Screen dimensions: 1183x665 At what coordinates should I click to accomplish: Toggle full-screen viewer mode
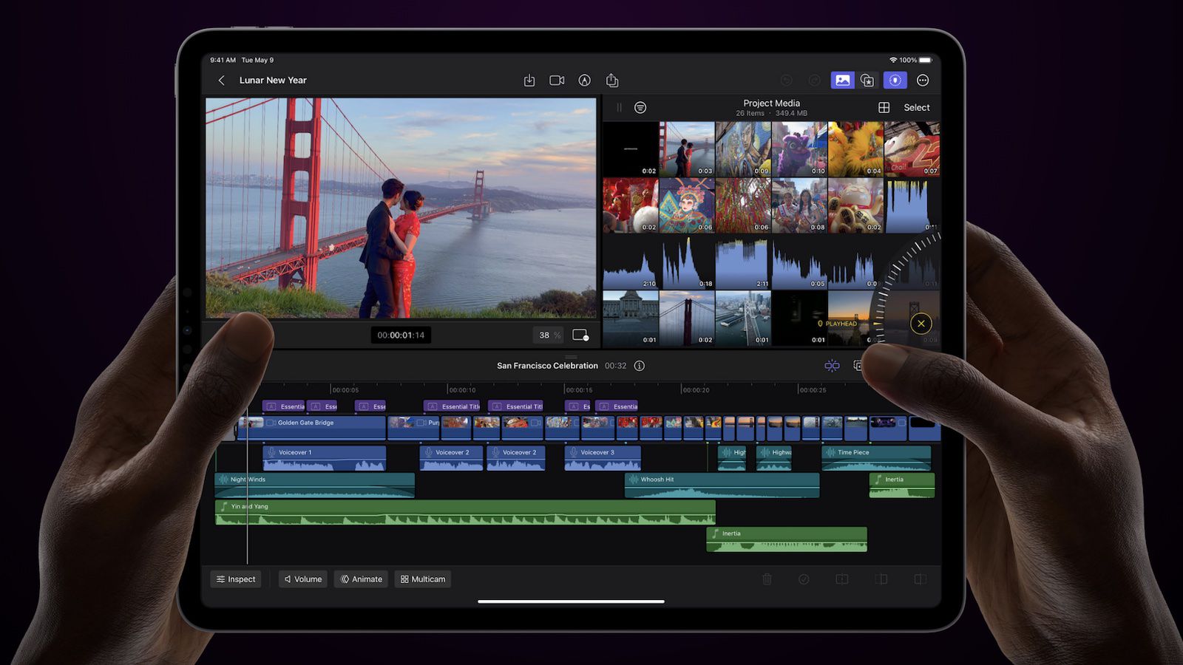[x=581, y=335]
